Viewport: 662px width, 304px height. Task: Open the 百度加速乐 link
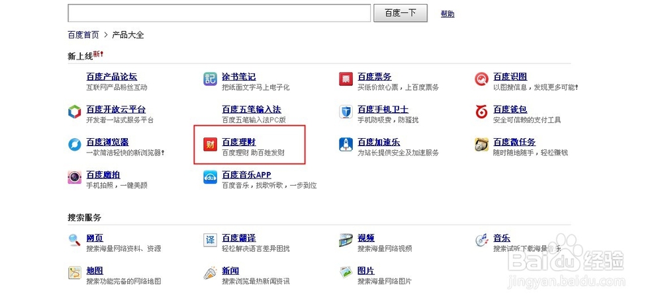(x=379, y=142)
